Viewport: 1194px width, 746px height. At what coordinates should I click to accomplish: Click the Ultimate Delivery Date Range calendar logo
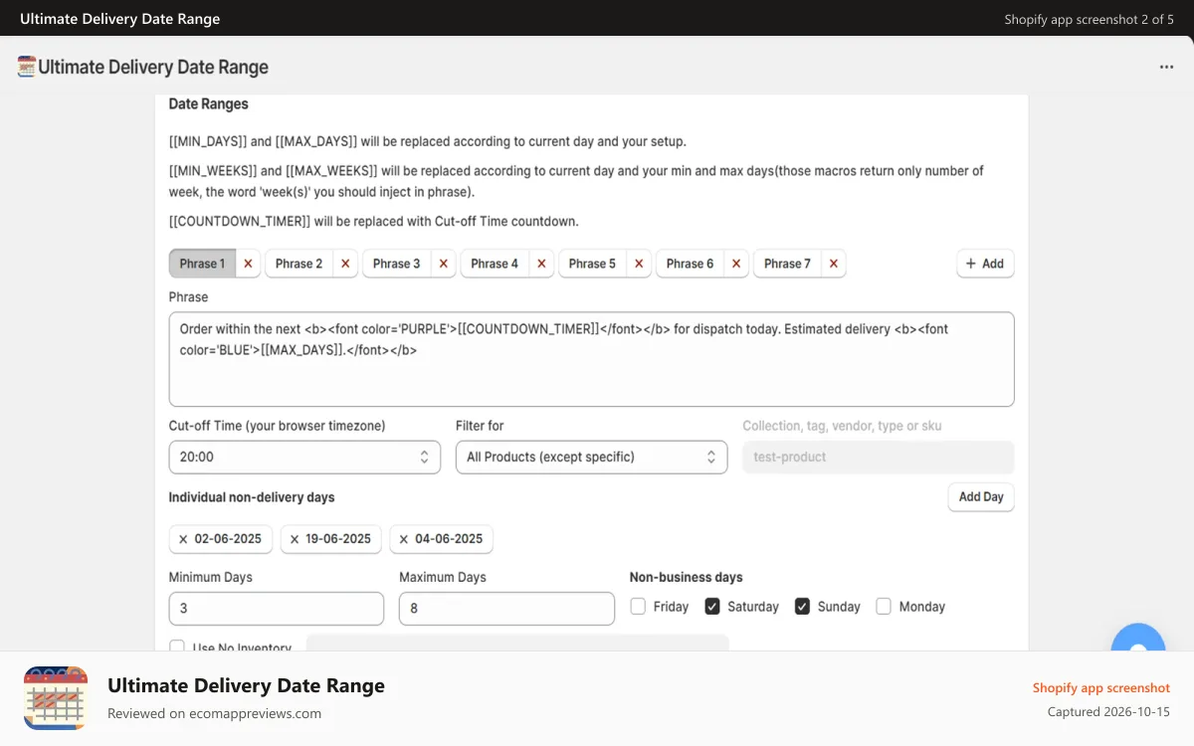(27, 67)
